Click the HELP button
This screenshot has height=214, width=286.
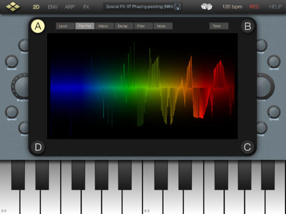275,7
